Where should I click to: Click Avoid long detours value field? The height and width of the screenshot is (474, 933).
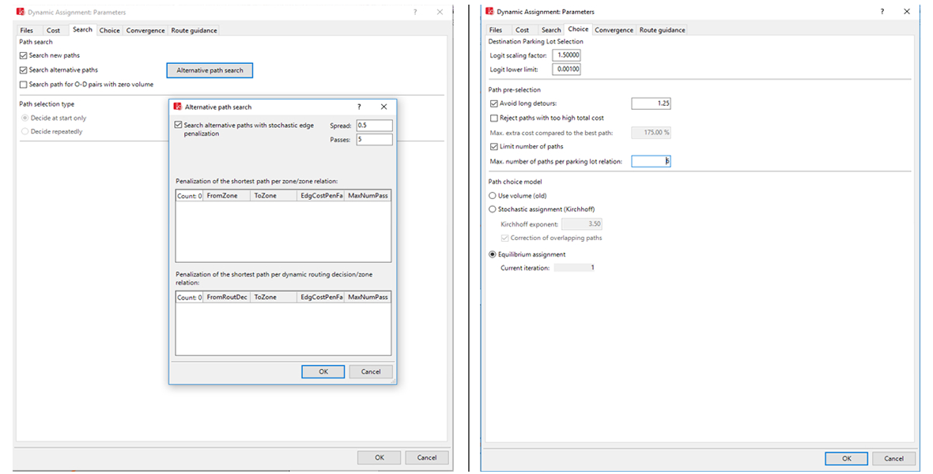coord(651,103)
